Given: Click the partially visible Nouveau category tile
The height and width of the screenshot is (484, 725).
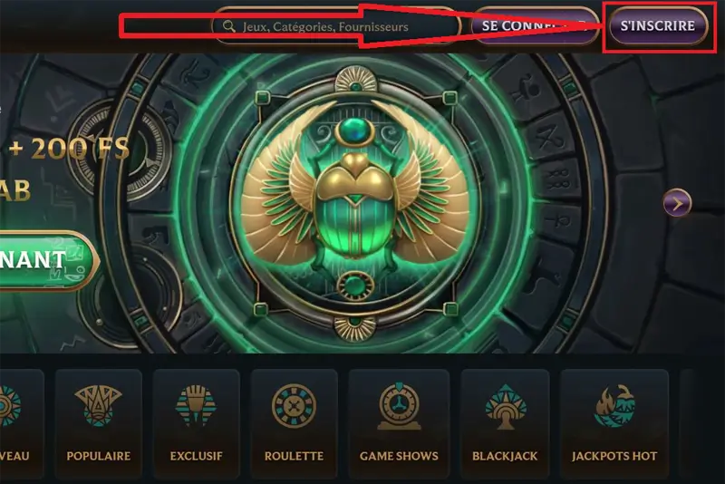Looking at the screenshot, I should pos(22,423).
